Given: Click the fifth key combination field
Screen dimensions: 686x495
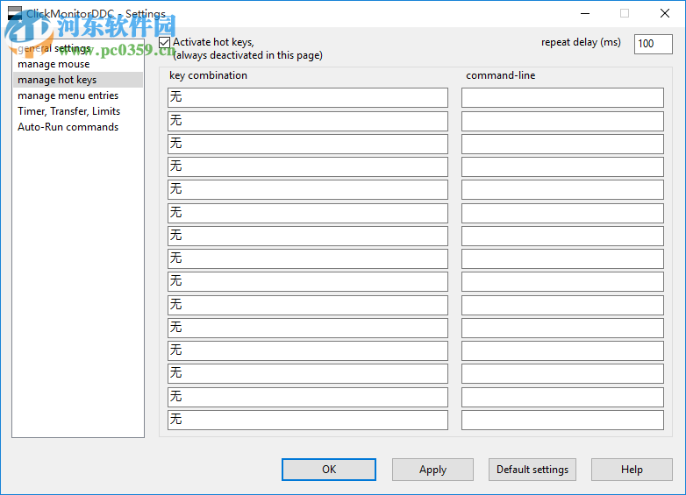Looking at the screenshot, I should click(x=308, y=189).
